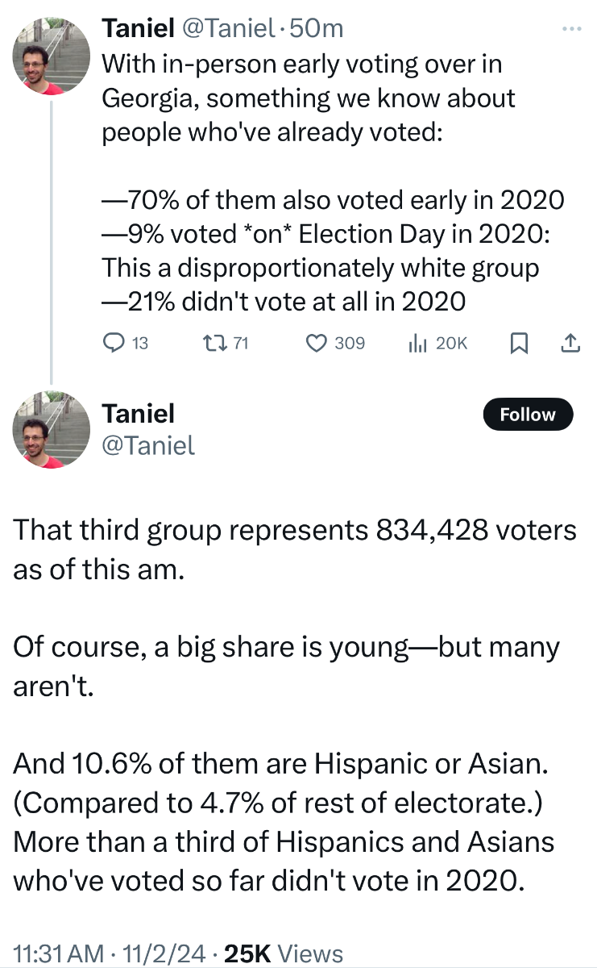Image resolution: width=597 pixels, height=968 pixels.
Task: Click the Taniel name in first tweet header
Action: [x=138, y=28]
